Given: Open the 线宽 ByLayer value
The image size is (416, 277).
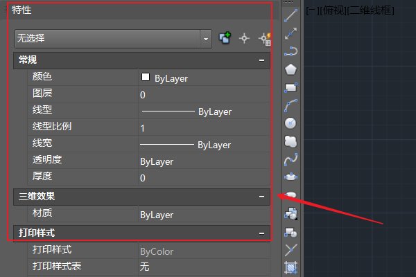Looking at the screenshot, I should click(x=204, y=145).
